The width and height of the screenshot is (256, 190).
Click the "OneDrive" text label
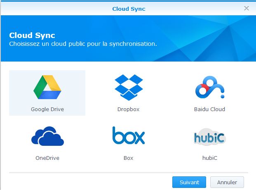pos(47,158)
